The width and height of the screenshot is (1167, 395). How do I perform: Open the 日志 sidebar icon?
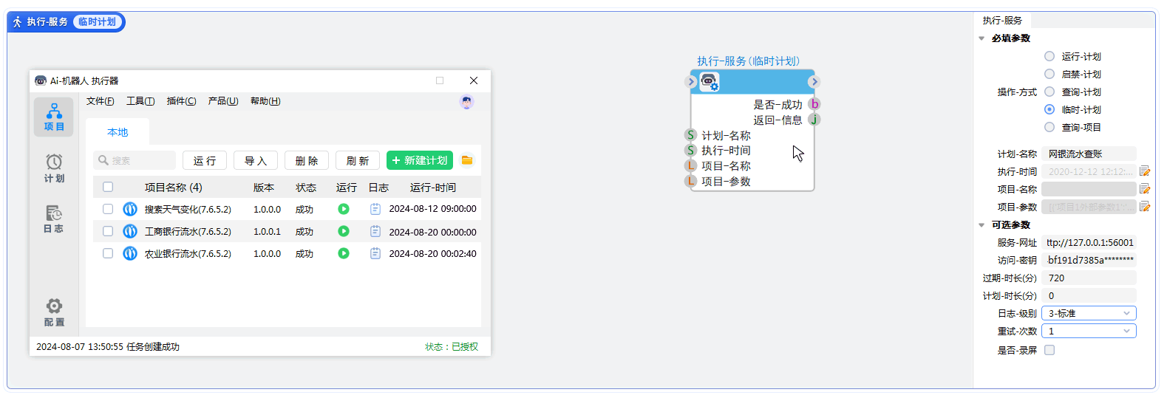(54, 219)
